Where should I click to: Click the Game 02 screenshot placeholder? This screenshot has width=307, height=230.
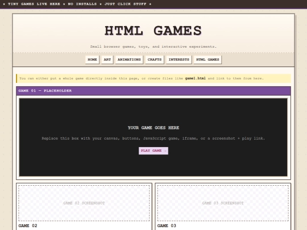(84, 203)
